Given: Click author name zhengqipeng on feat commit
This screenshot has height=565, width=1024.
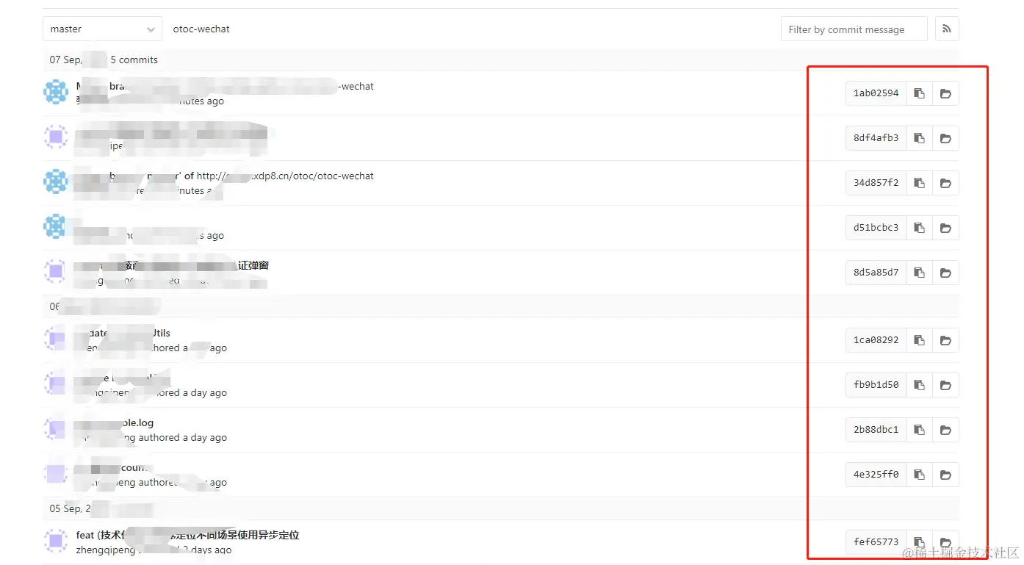Looking at the screenshot, I should pos(105,550).
